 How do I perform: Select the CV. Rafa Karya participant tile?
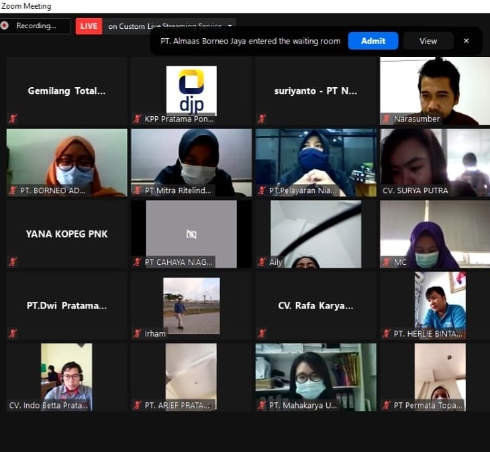315,306
